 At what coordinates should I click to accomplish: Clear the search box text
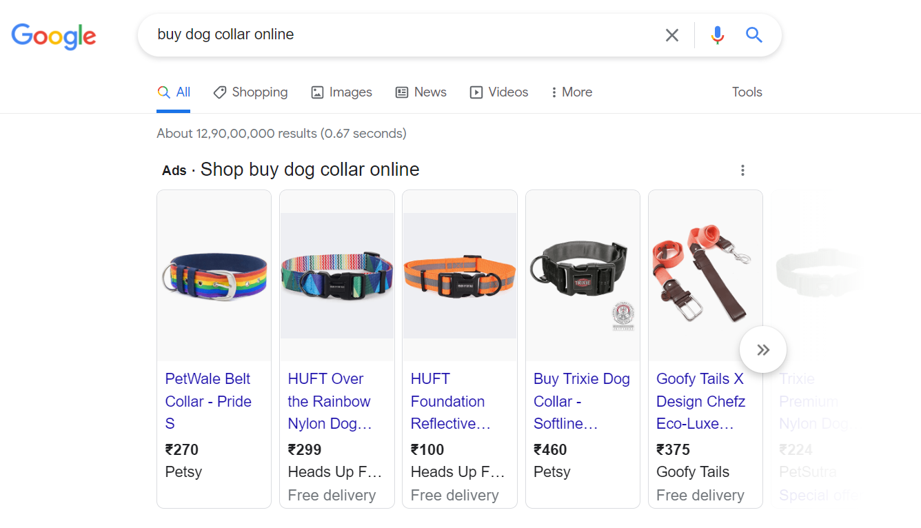coord(671,35)
